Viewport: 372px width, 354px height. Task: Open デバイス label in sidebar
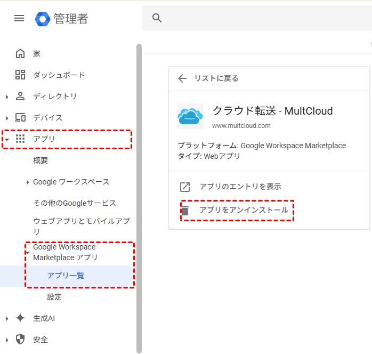pos(47,118)
